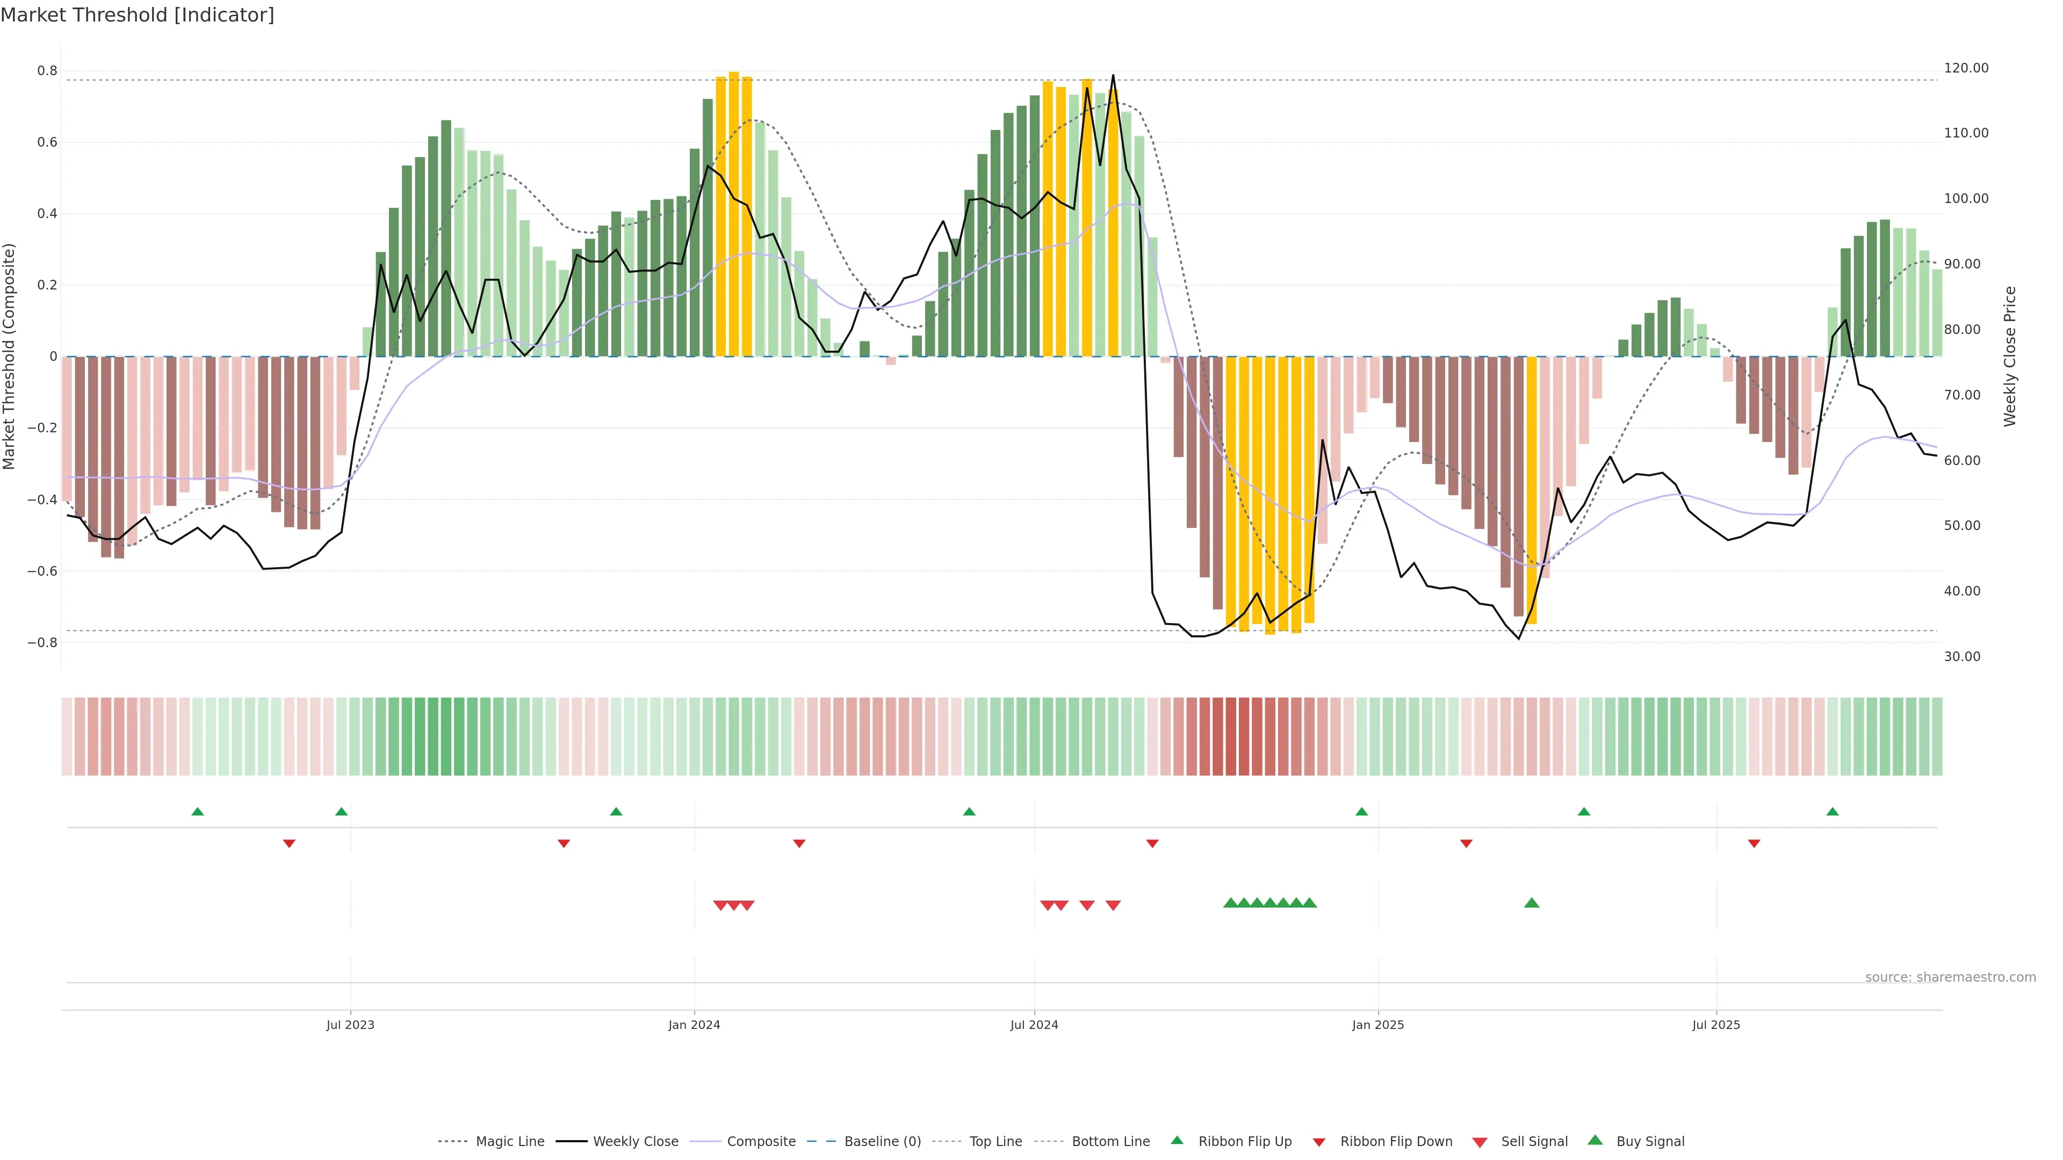Click the first ribbon flip up marker
Image resolution: width=2063 pixels, height=1160 pixels.
(x=198, y=812)
